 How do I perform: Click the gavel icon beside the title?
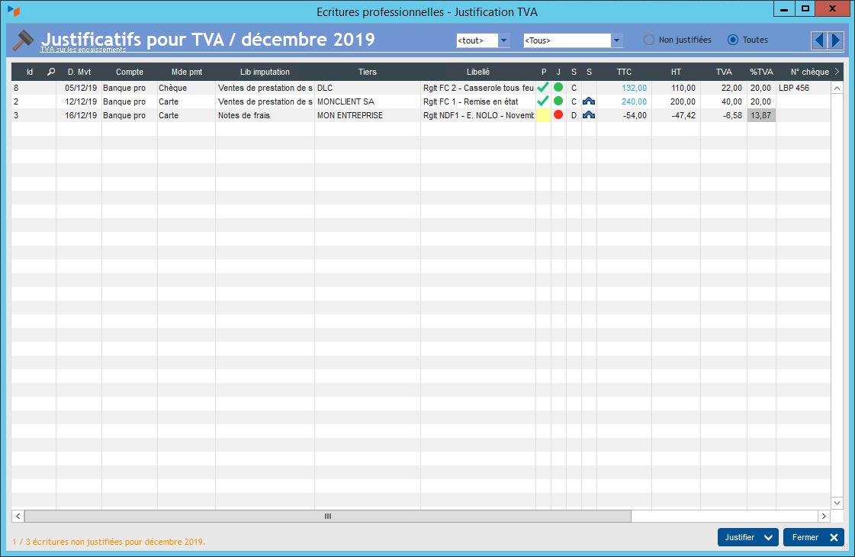pyautogui.click(x=24, y=40)
